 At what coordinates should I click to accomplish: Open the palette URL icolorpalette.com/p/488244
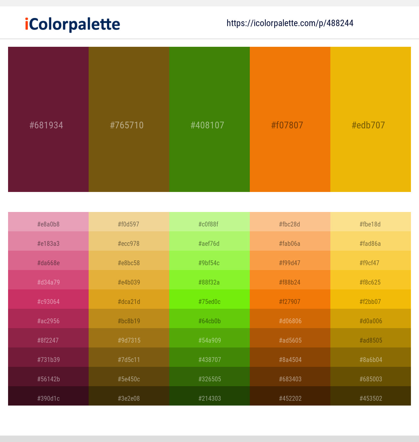coord(289,23)
